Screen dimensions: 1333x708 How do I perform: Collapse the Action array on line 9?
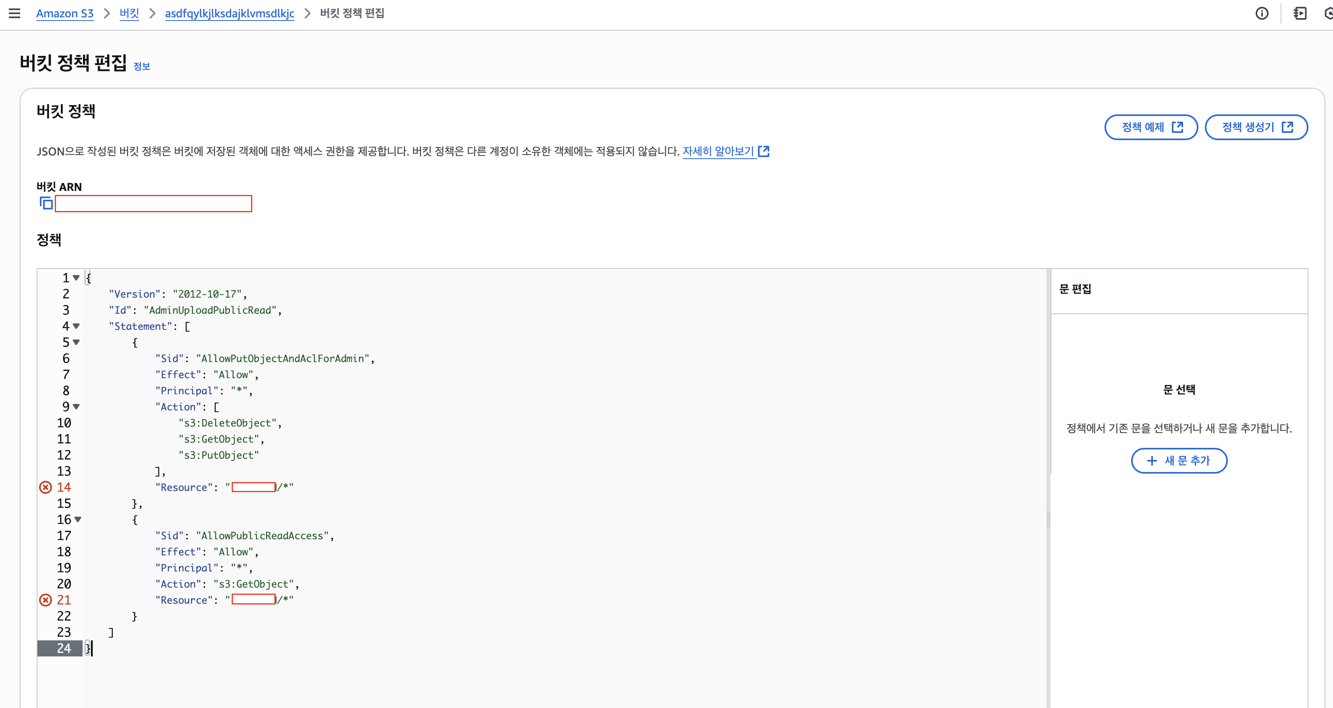click(x=77, y=406)
